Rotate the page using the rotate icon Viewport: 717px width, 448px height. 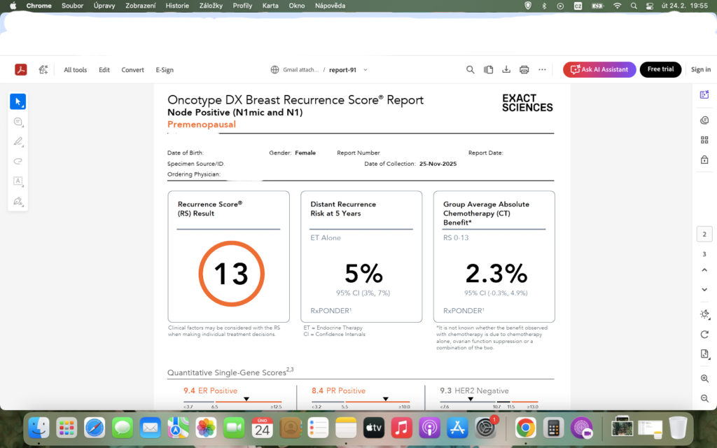(704, 335)
